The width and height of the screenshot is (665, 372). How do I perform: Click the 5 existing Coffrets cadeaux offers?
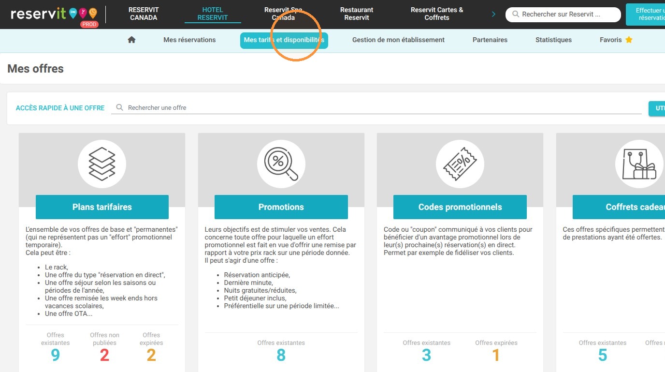[603, 356]
